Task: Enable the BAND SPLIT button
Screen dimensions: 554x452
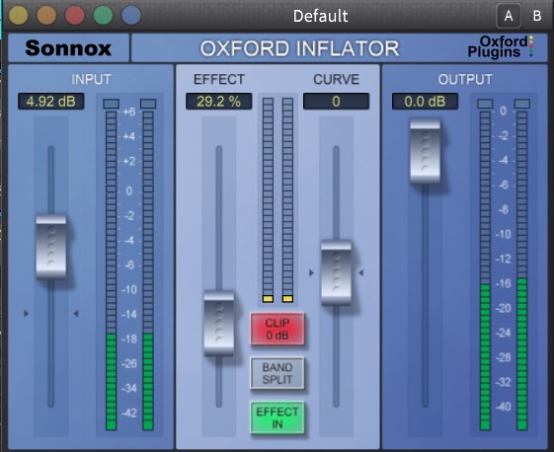Action: pos(277,374)
